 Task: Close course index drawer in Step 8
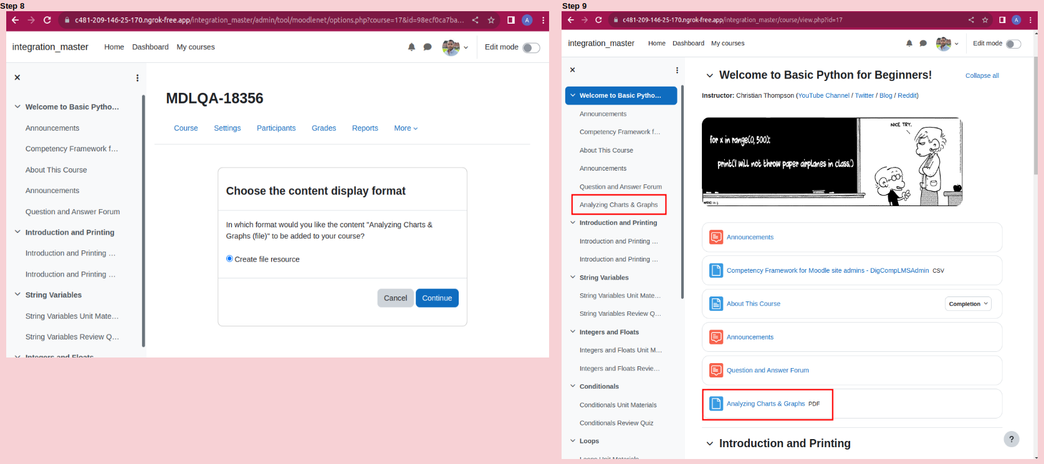click(x=17, y=78)
